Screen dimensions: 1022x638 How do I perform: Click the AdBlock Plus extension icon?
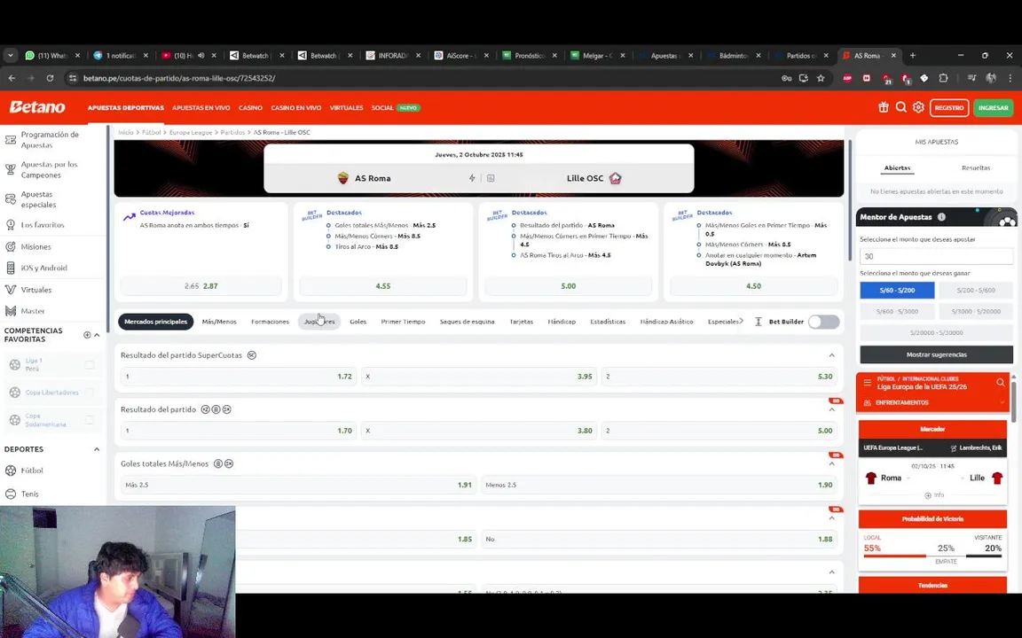pyautogui.click(x=846, y=78)
